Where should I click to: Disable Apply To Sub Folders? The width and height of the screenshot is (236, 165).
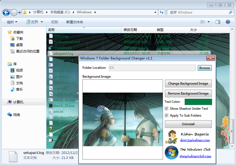click(x=167, y=116)
